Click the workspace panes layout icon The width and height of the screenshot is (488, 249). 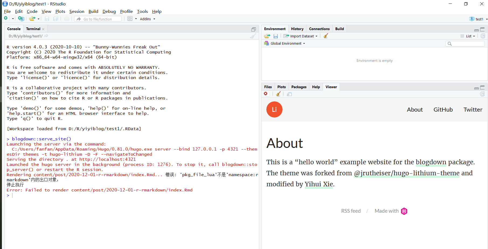(x=130, y=19)
